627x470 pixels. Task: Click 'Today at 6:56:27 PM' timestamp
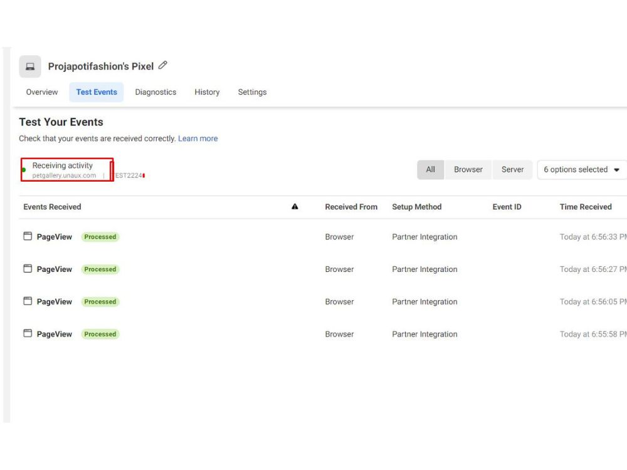(593, 269)
